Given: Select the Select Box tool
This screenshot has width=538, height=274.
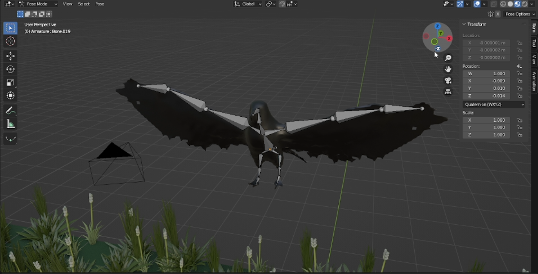Looking at the screenshot, I should click(x=10, y=28).
